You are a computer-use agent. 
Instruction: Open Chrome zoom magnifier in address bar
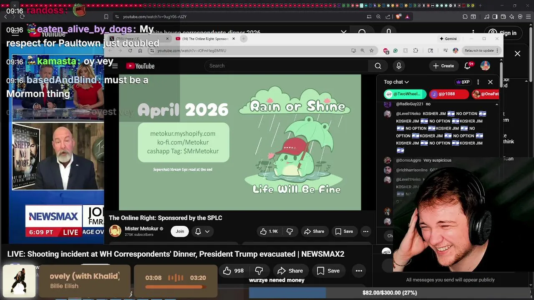(363, 50)
